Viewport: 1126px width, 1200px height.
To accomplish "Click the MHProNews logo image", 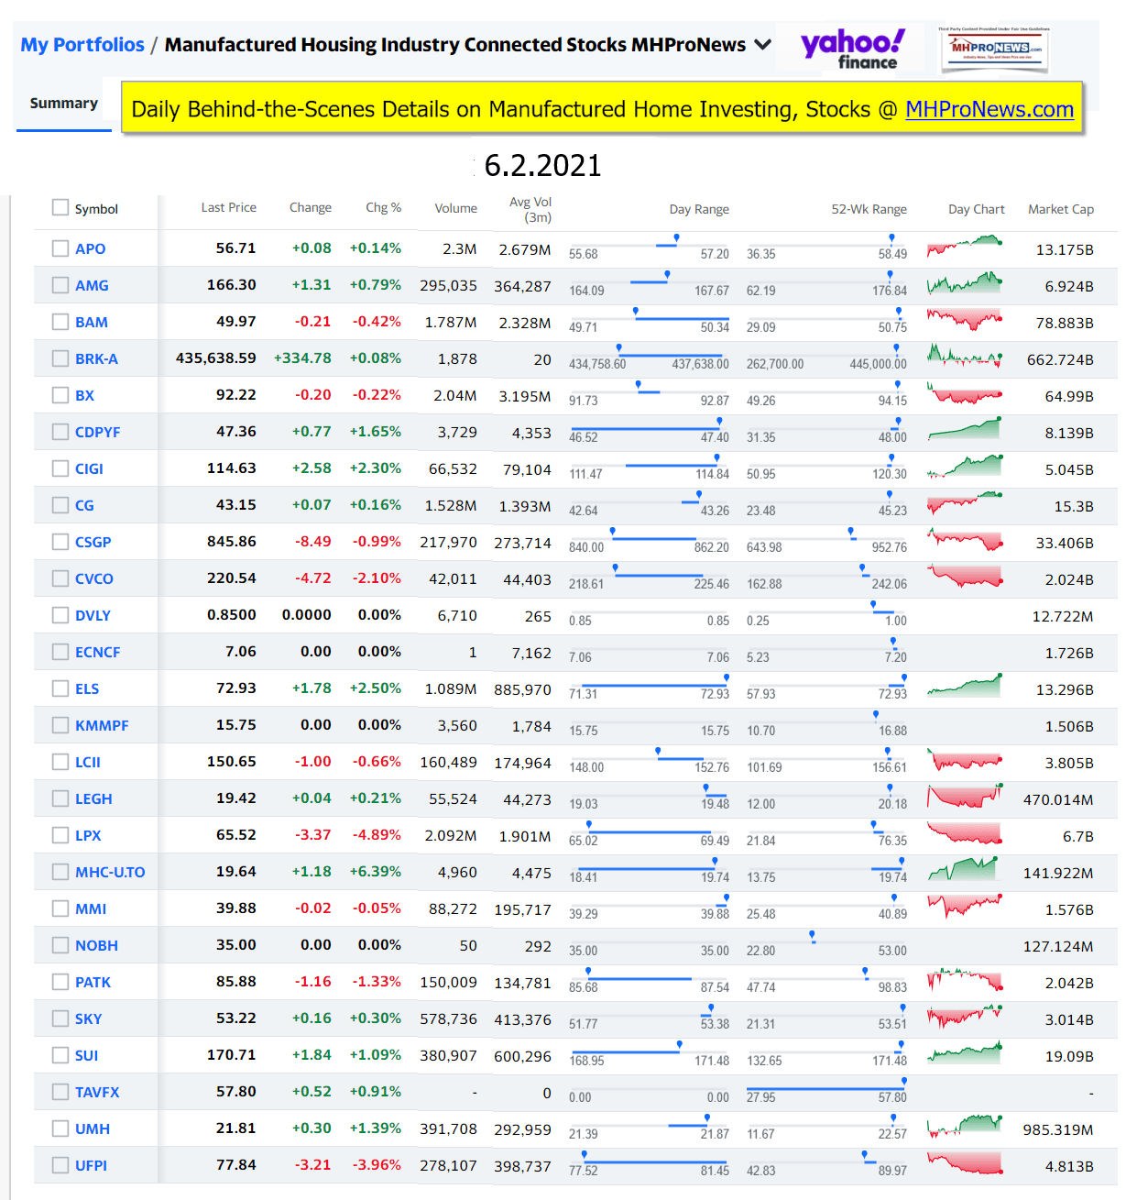I will [995, 49].
